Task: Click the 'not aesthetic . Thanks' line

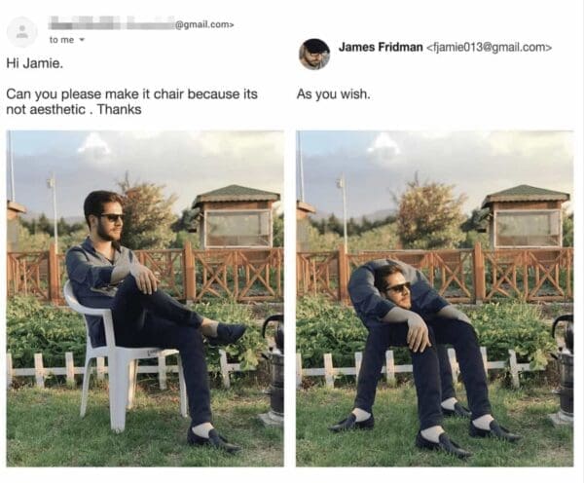Action: click(x=74, y=110)
